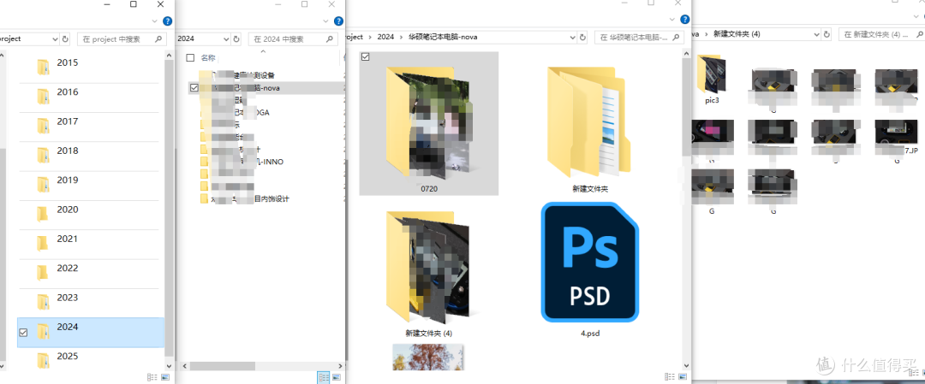The width and height of the screenshot is (925, 384).
Task: Switch 2024 window to details view
Action: [323, 377]
